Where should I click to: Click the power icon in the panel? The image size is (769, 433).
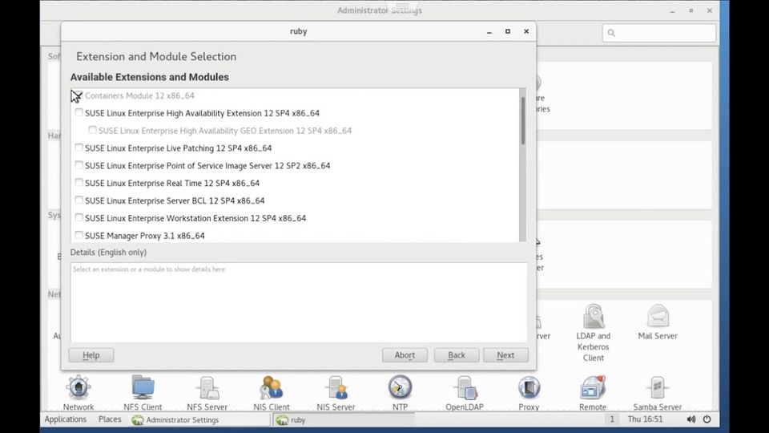pos(707,419)
